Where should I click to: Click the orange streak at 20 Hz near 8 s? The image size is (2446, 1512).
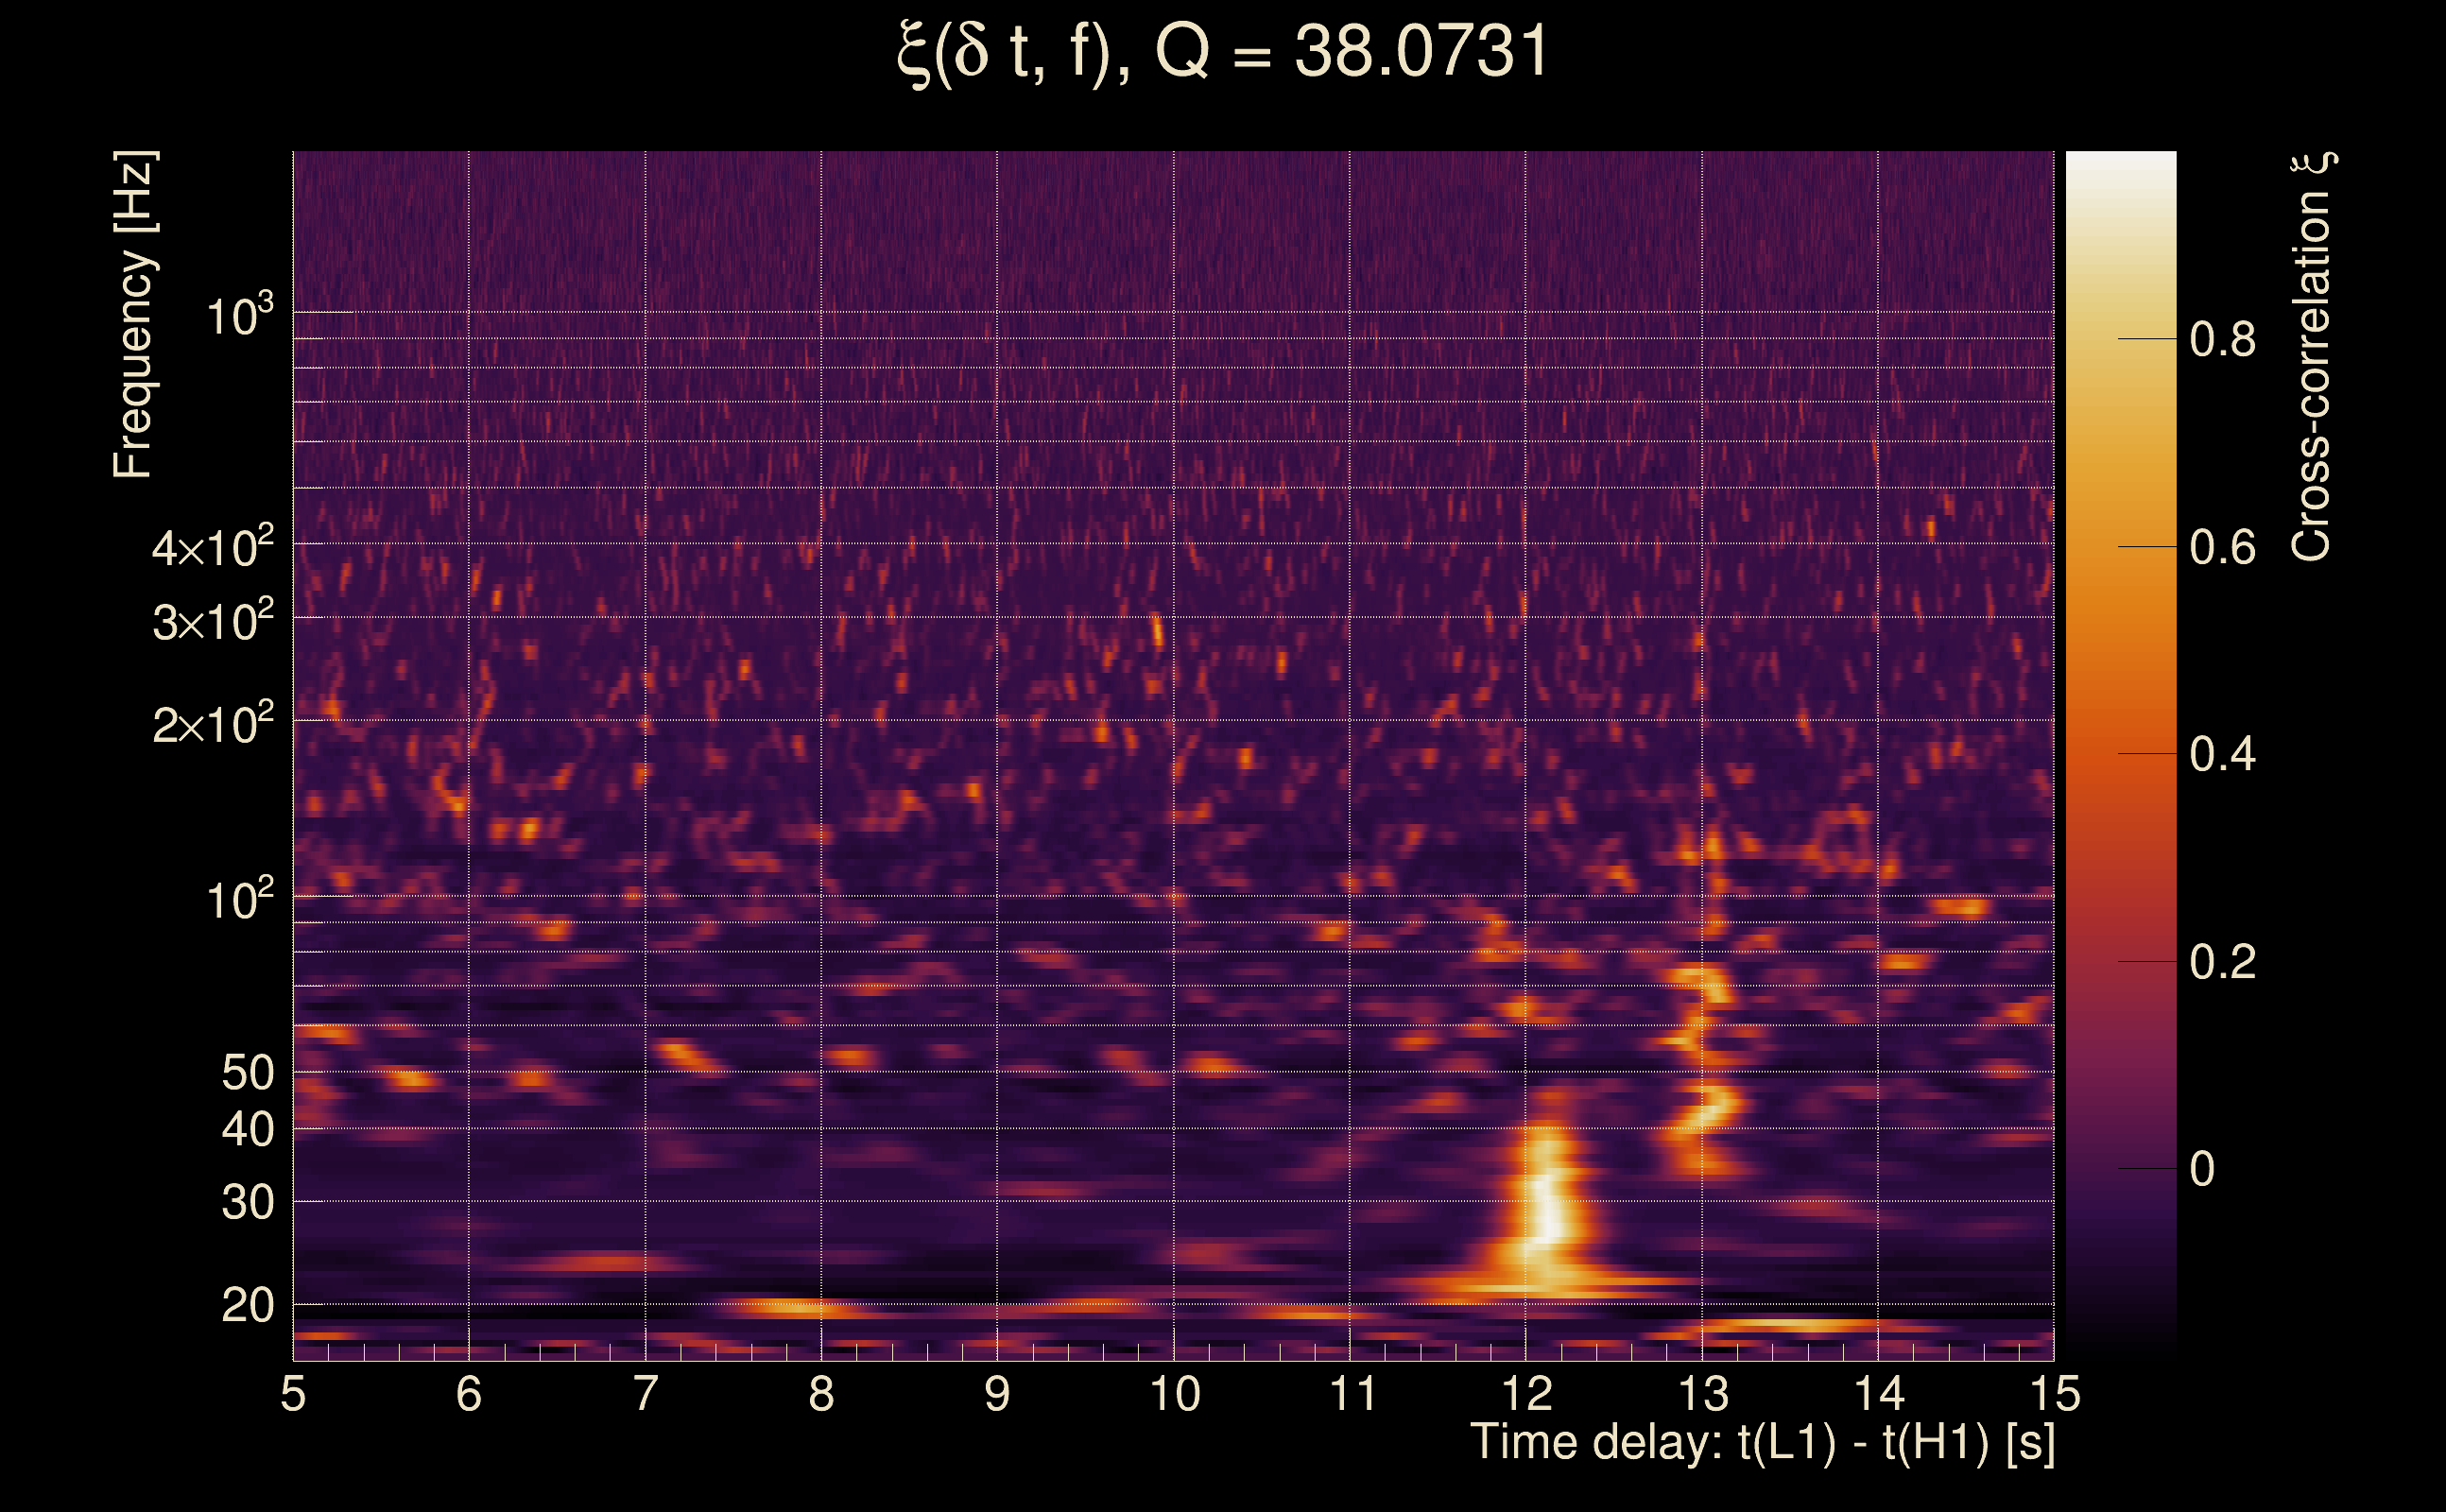(x=795, y=1305)
